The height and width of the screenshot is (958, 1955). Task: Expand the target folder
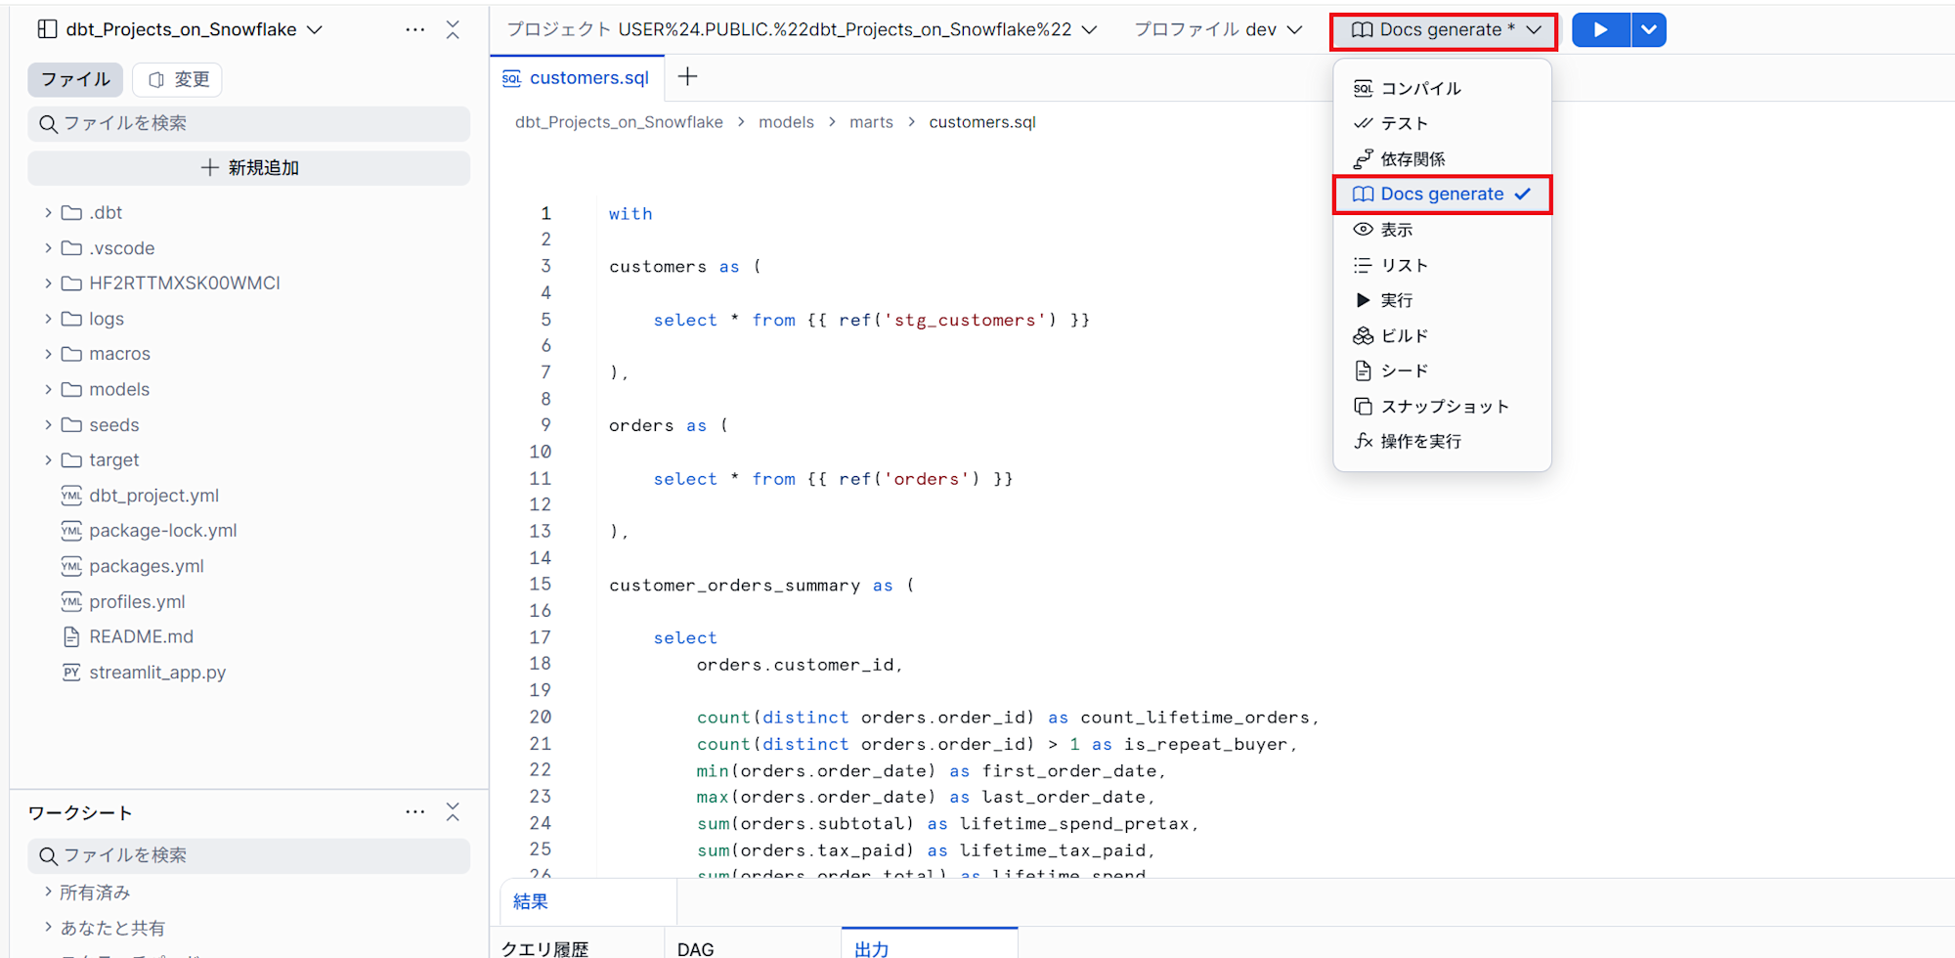(48, 459)
